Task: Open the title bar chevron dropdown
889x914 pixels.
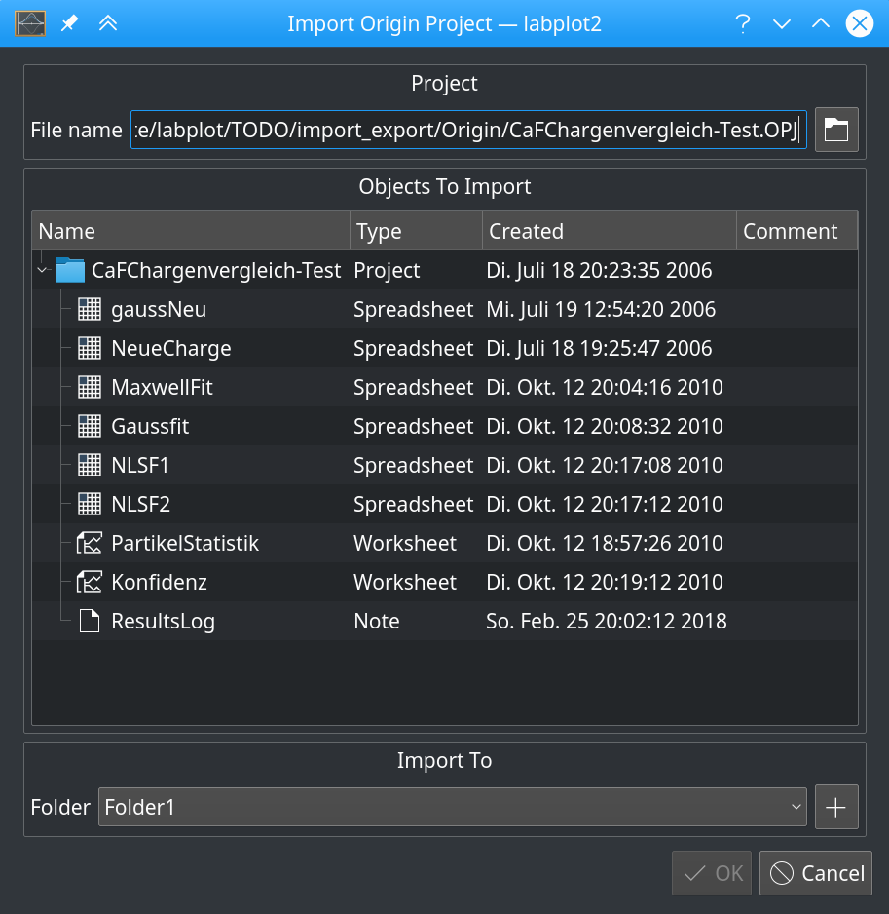Action: click(x=782, y=23)
